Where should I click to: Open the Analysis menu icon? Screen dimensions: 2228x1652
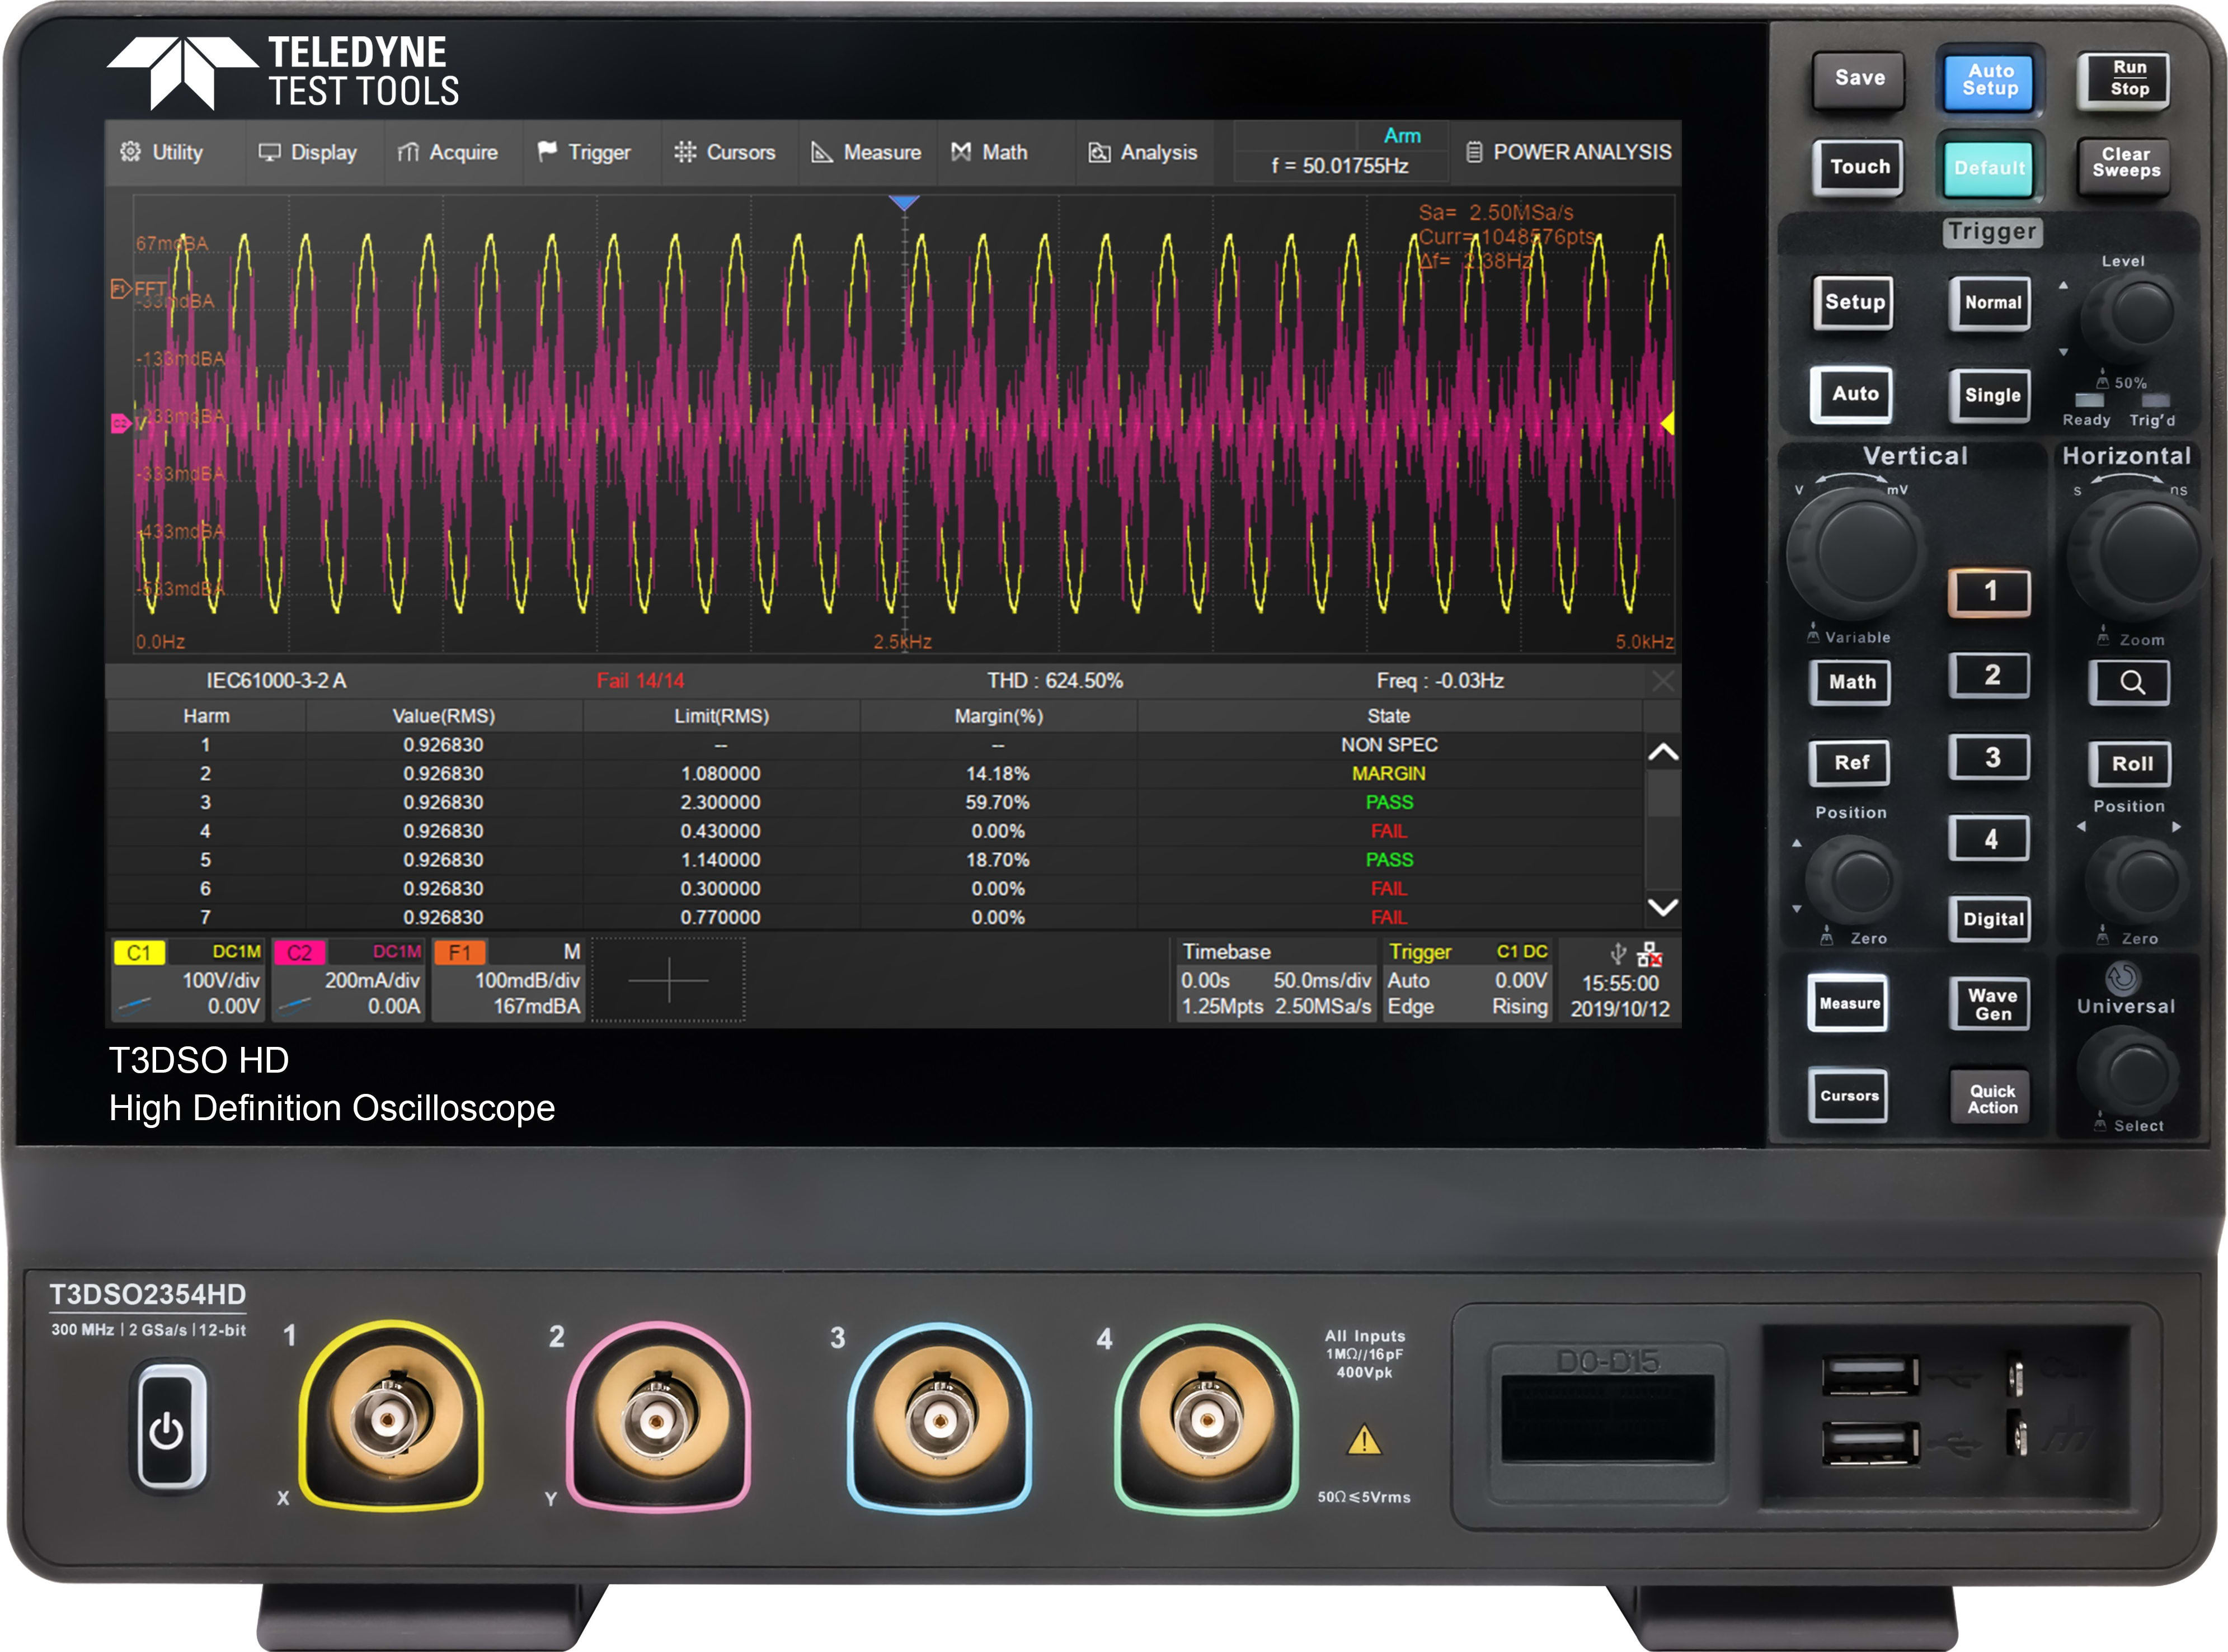point(1099,152)
